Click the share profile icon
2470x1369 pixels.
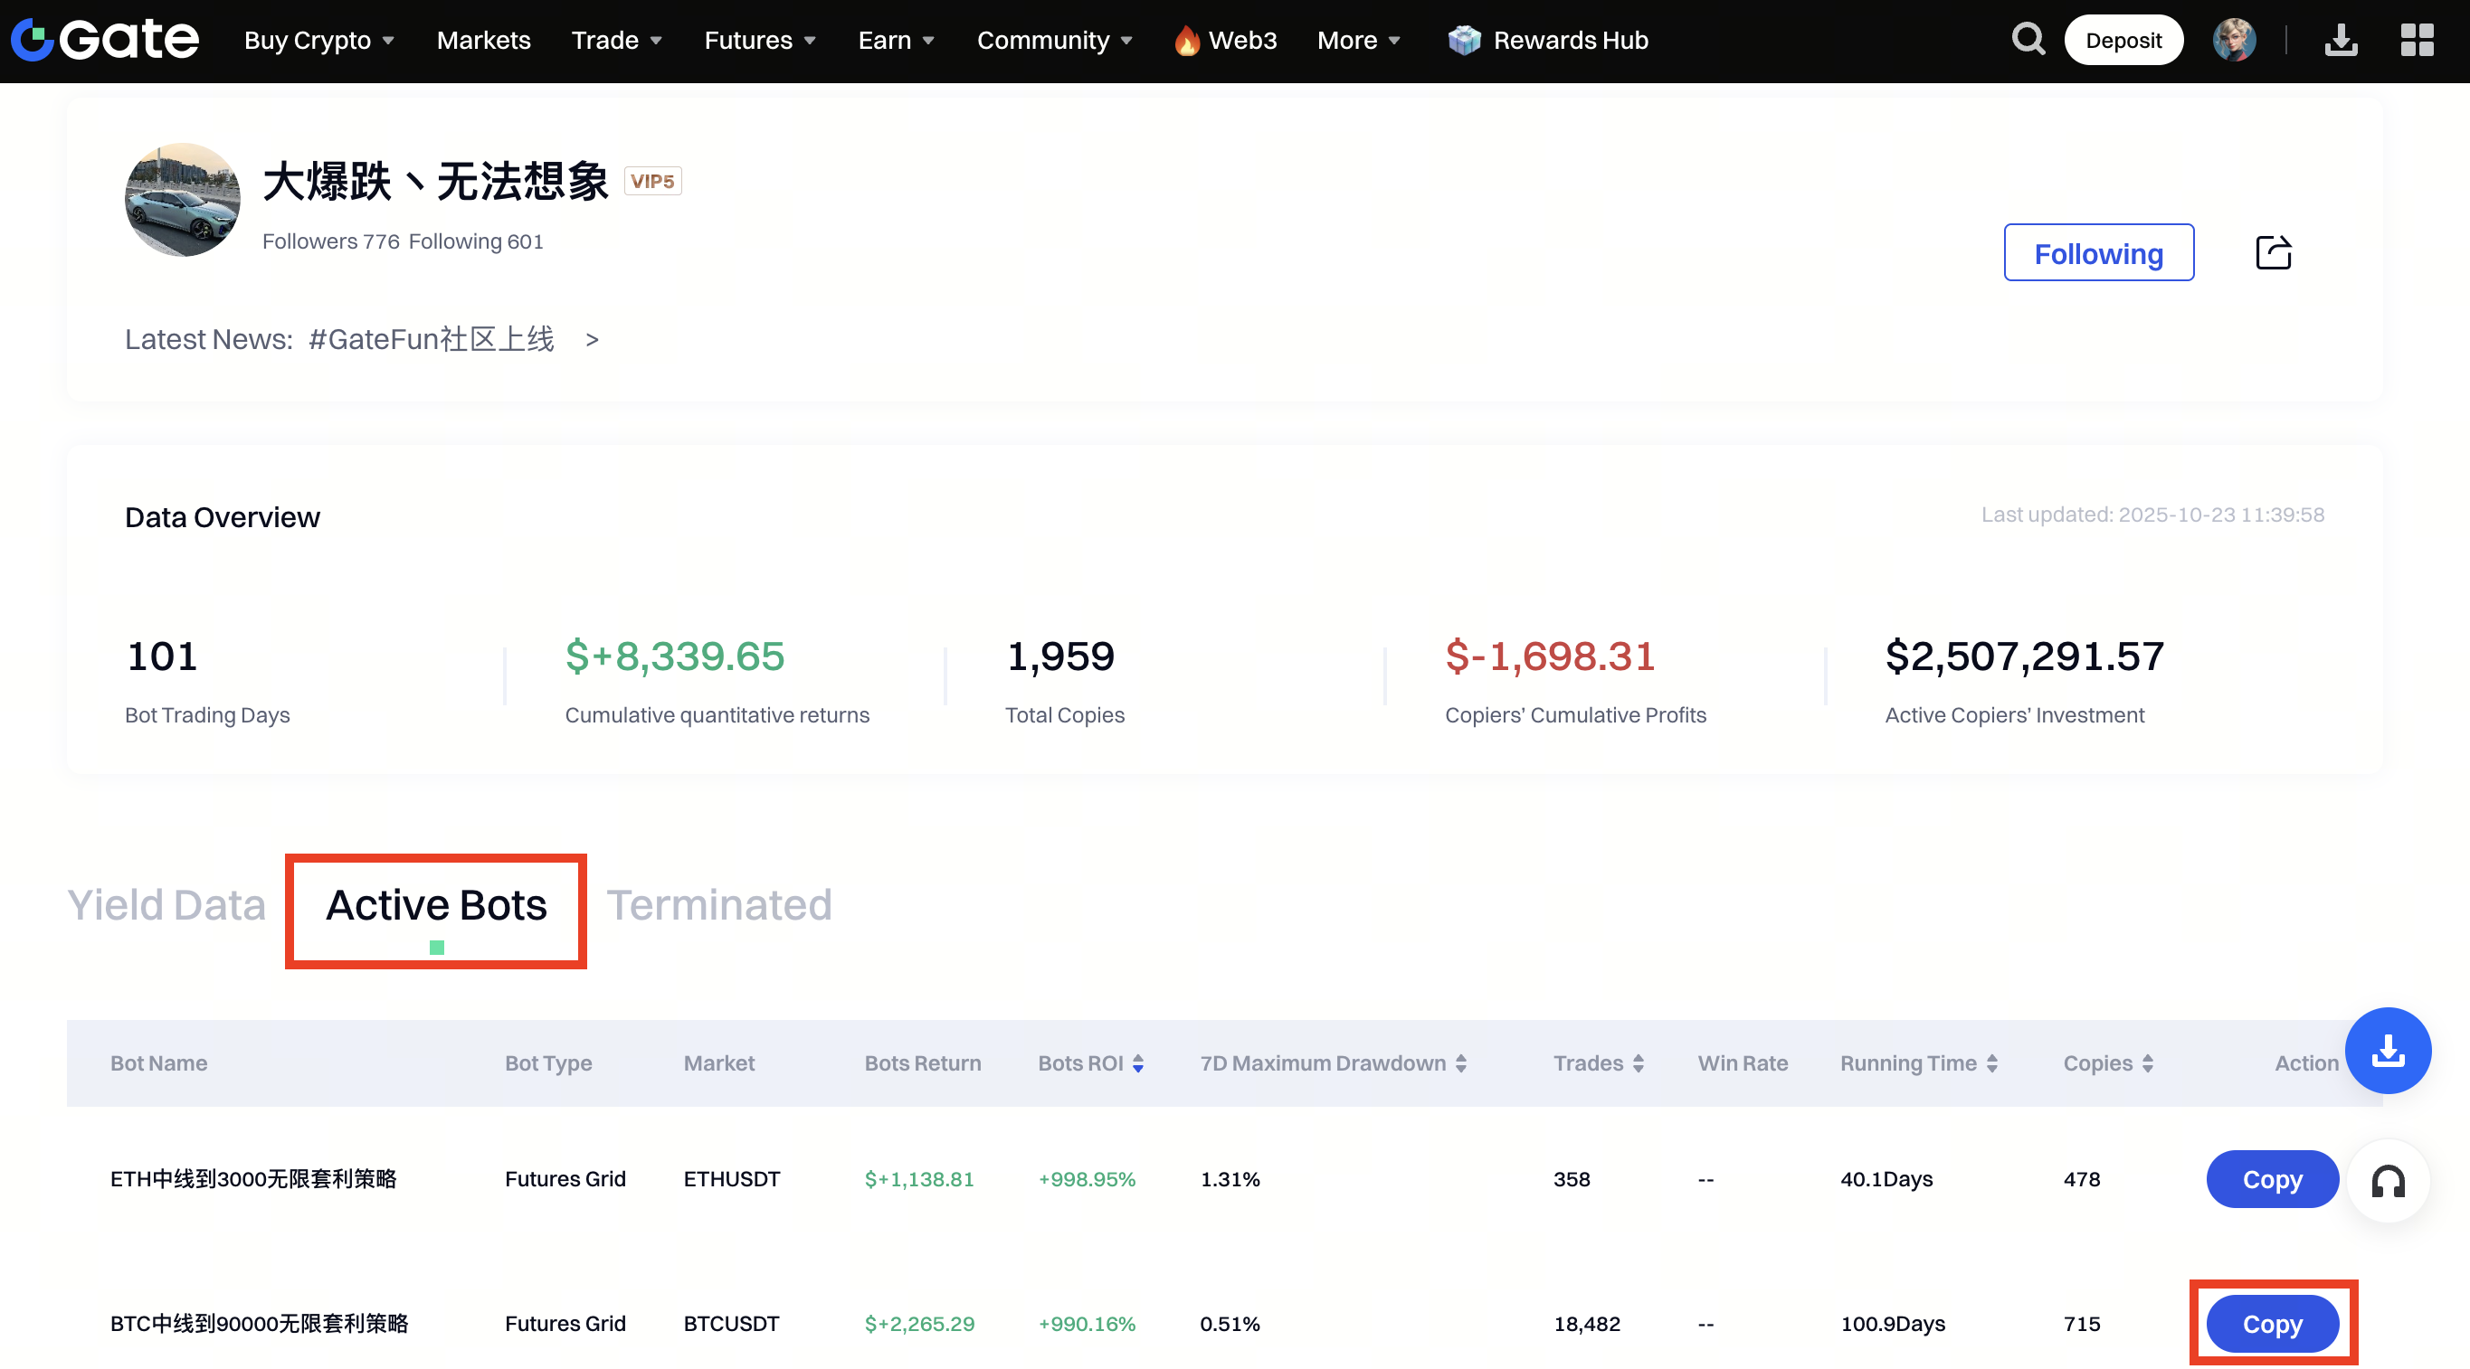pos(2273,253)
